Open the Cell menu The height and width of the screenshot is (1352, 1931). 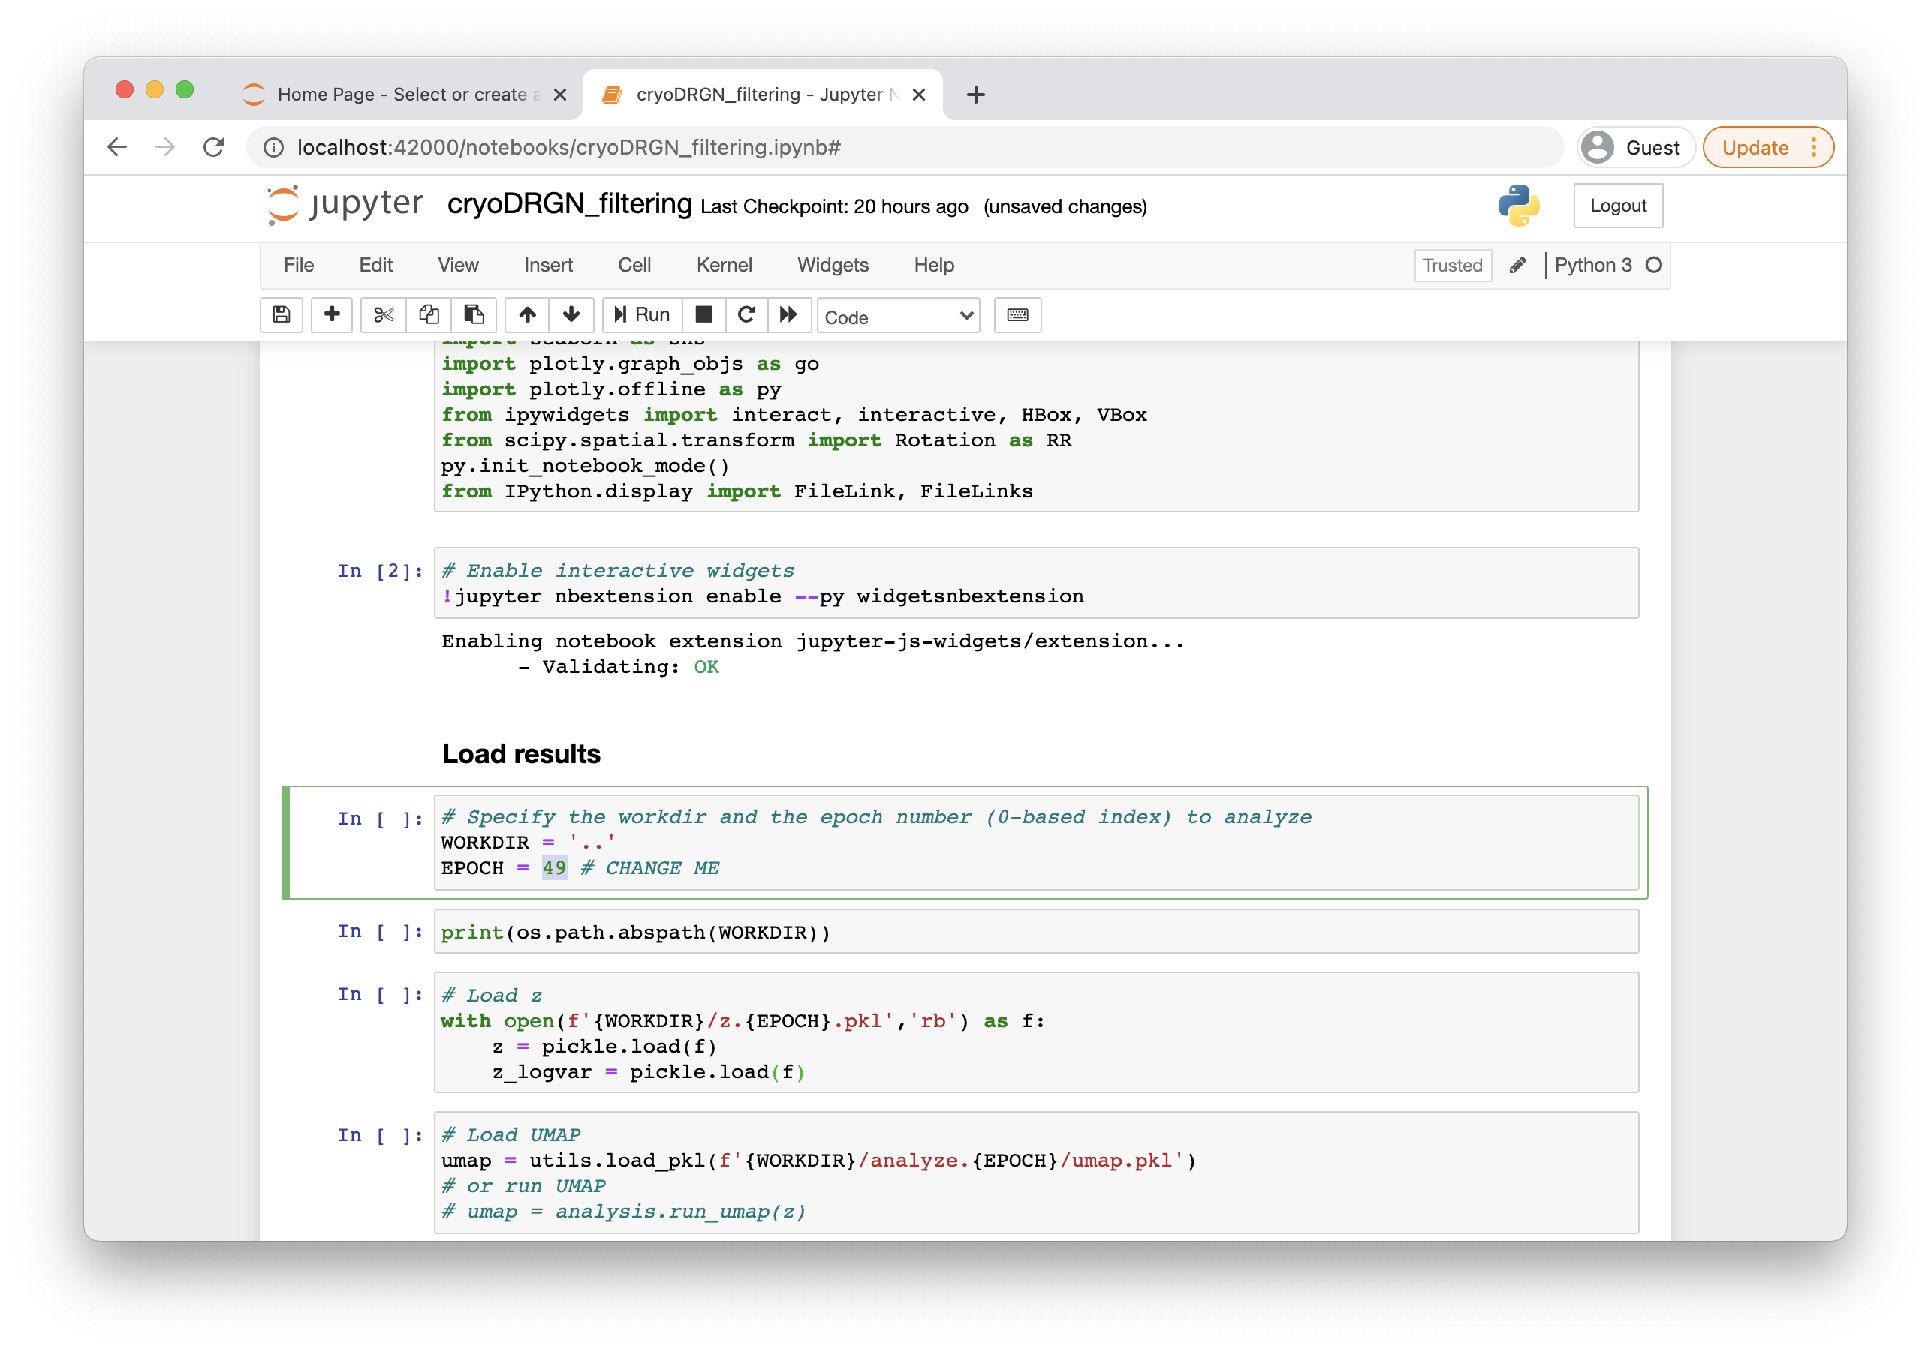(634, 266)
